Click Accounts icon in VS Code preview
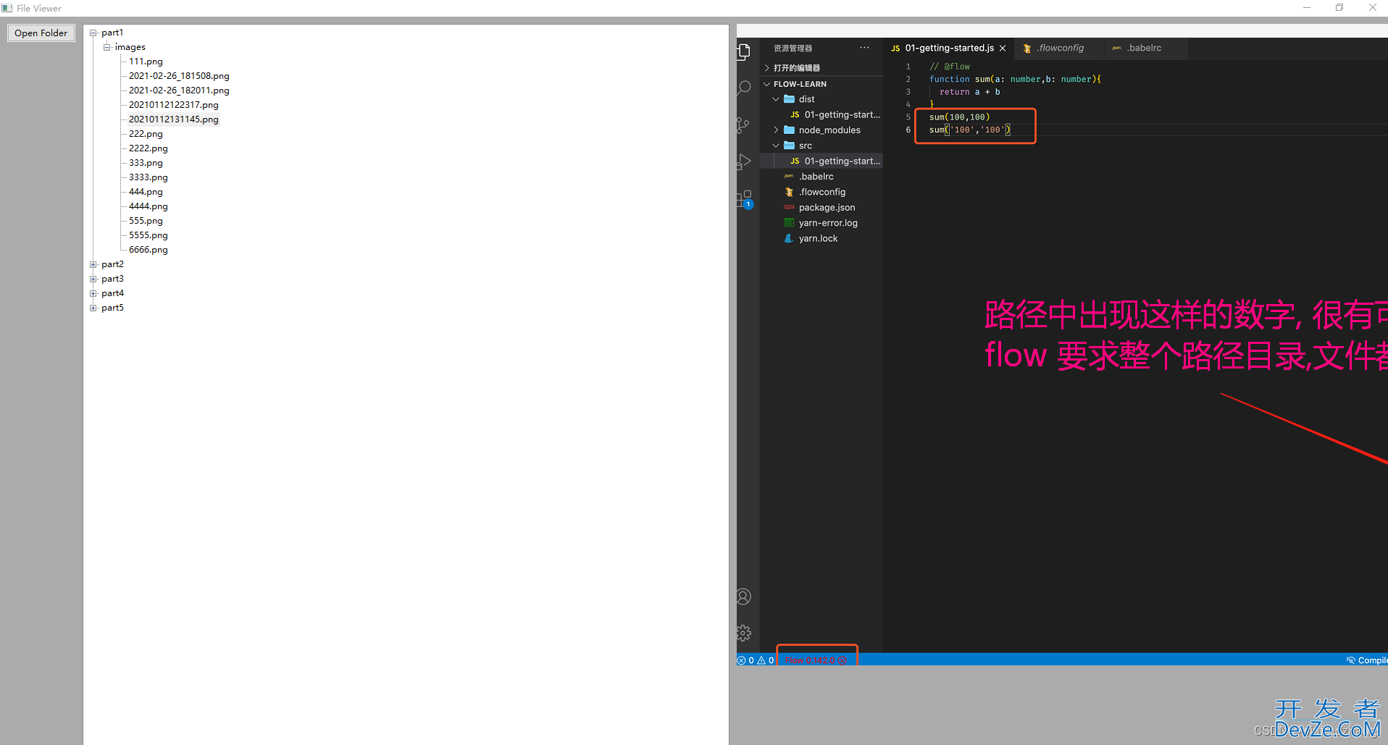The image size is (1388, 745). [744, 597]
